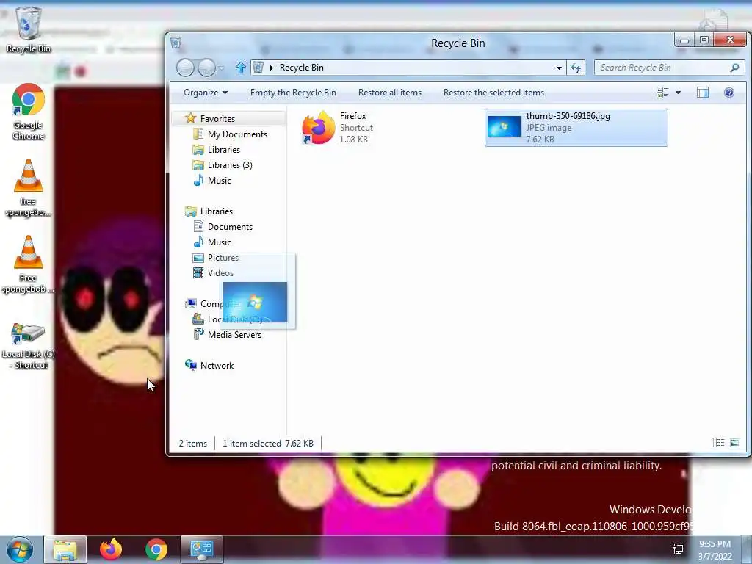Select the Libraries (3) favorite
This screenshot has height=564, width=752.
(x=230, y=165)
